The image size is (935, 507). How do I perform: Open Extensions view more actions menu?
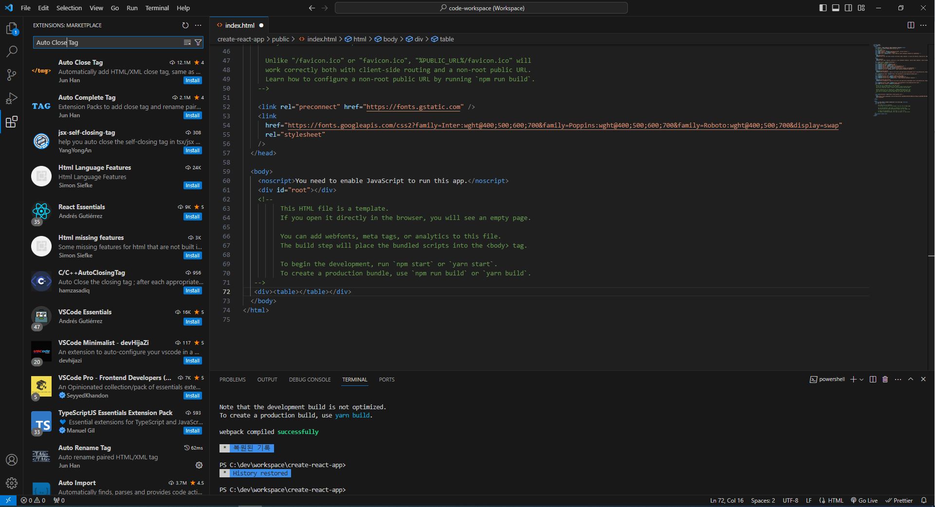(x=198, y=25)
